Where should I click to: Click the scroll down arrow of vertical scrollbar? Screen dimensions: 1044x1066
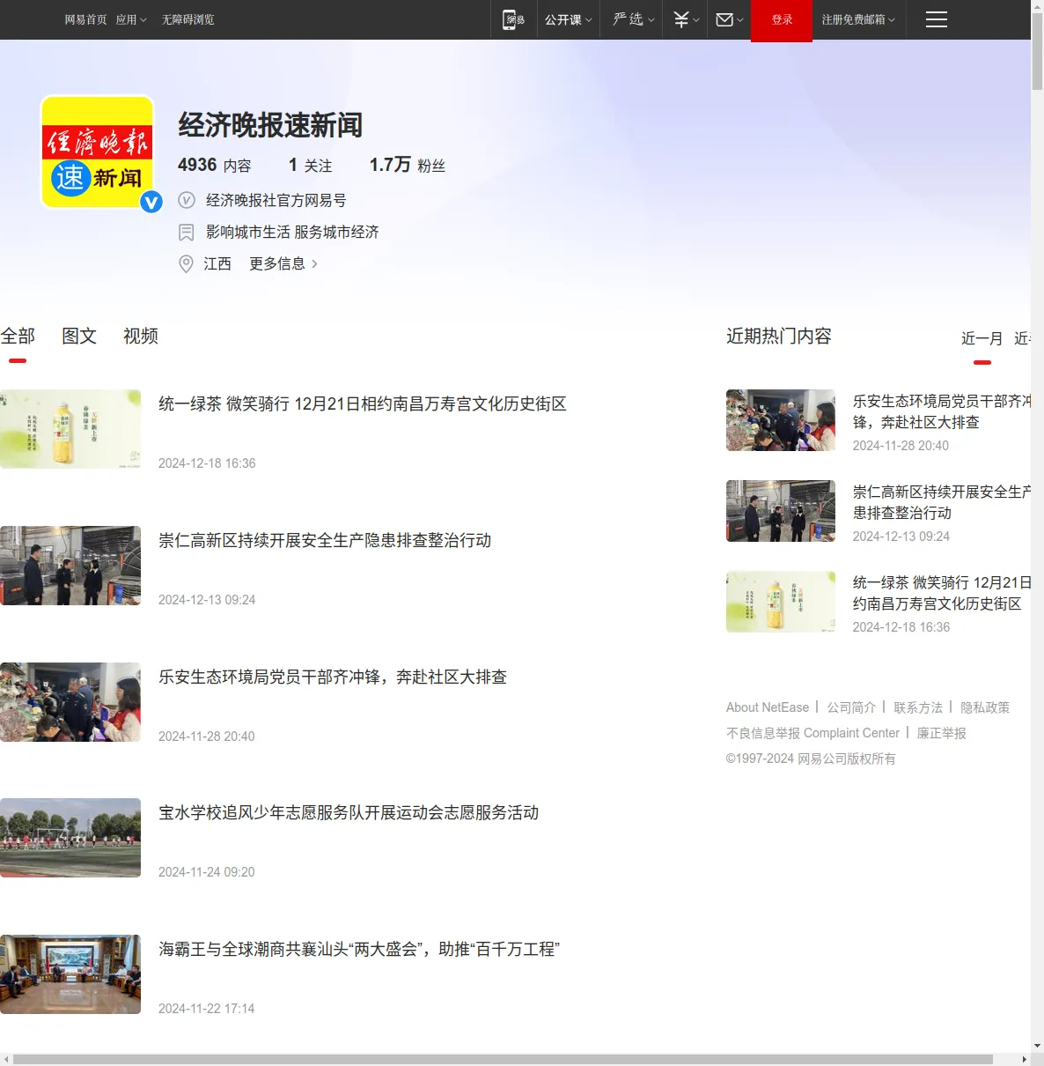point(1037,1046)
